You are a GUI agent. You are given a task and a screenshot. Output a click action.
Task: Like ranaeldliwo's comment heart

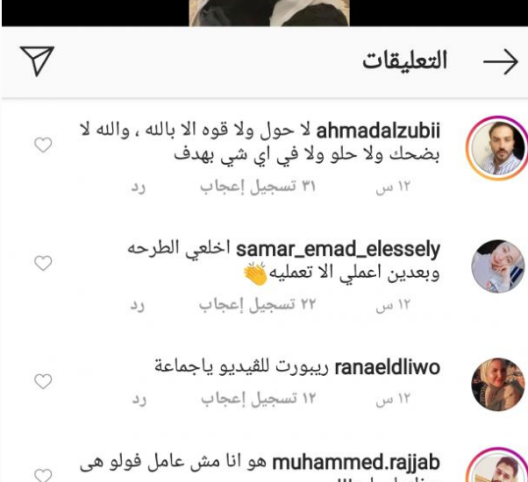click(43, 381)
